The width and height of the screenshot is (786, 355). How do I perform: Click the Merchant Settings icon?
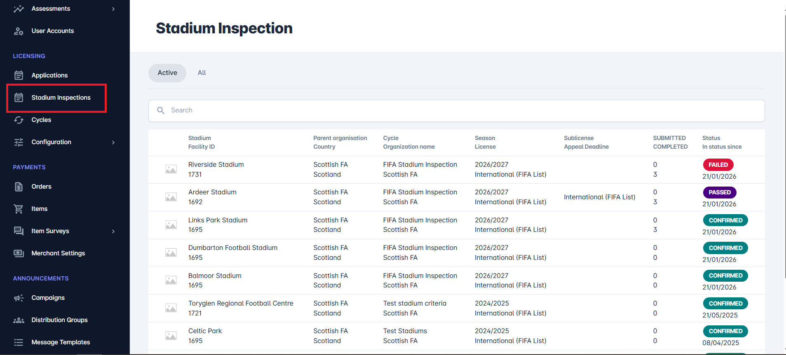pos(19,253)
